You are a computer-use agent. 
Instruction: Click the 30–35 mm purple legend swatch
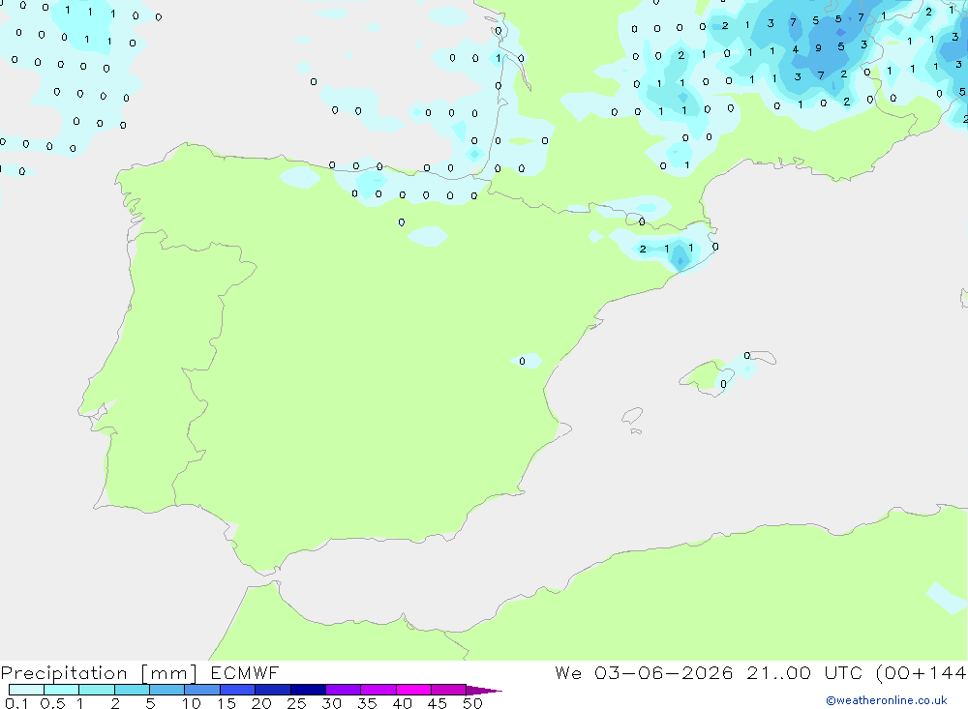[x=343, y=690]
